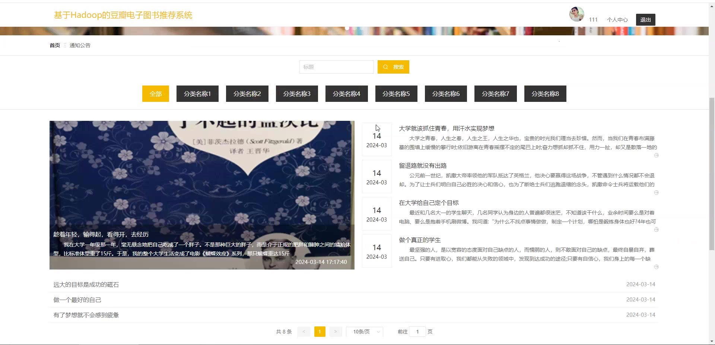
Task: Click the date box of 大学就该抓住青春
Action: point(377,139)
